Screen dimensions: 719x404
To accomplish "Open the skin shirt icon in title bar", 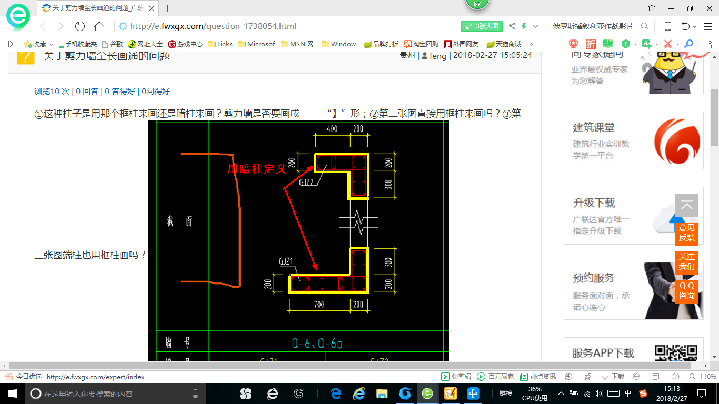I will [652, 8].
